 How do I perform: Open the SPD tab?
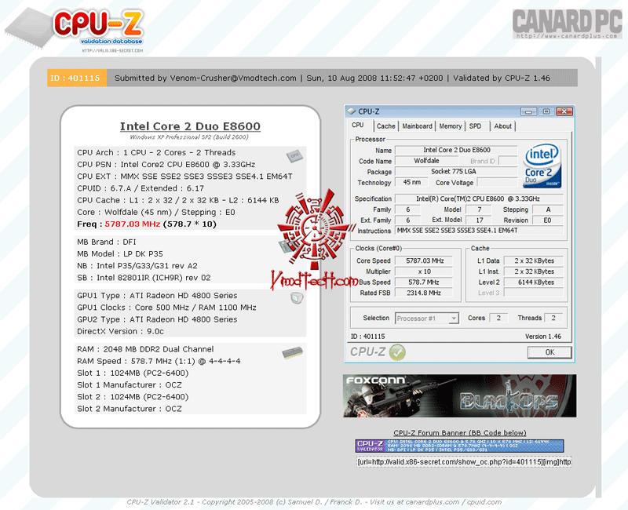(x=475, y=126)
